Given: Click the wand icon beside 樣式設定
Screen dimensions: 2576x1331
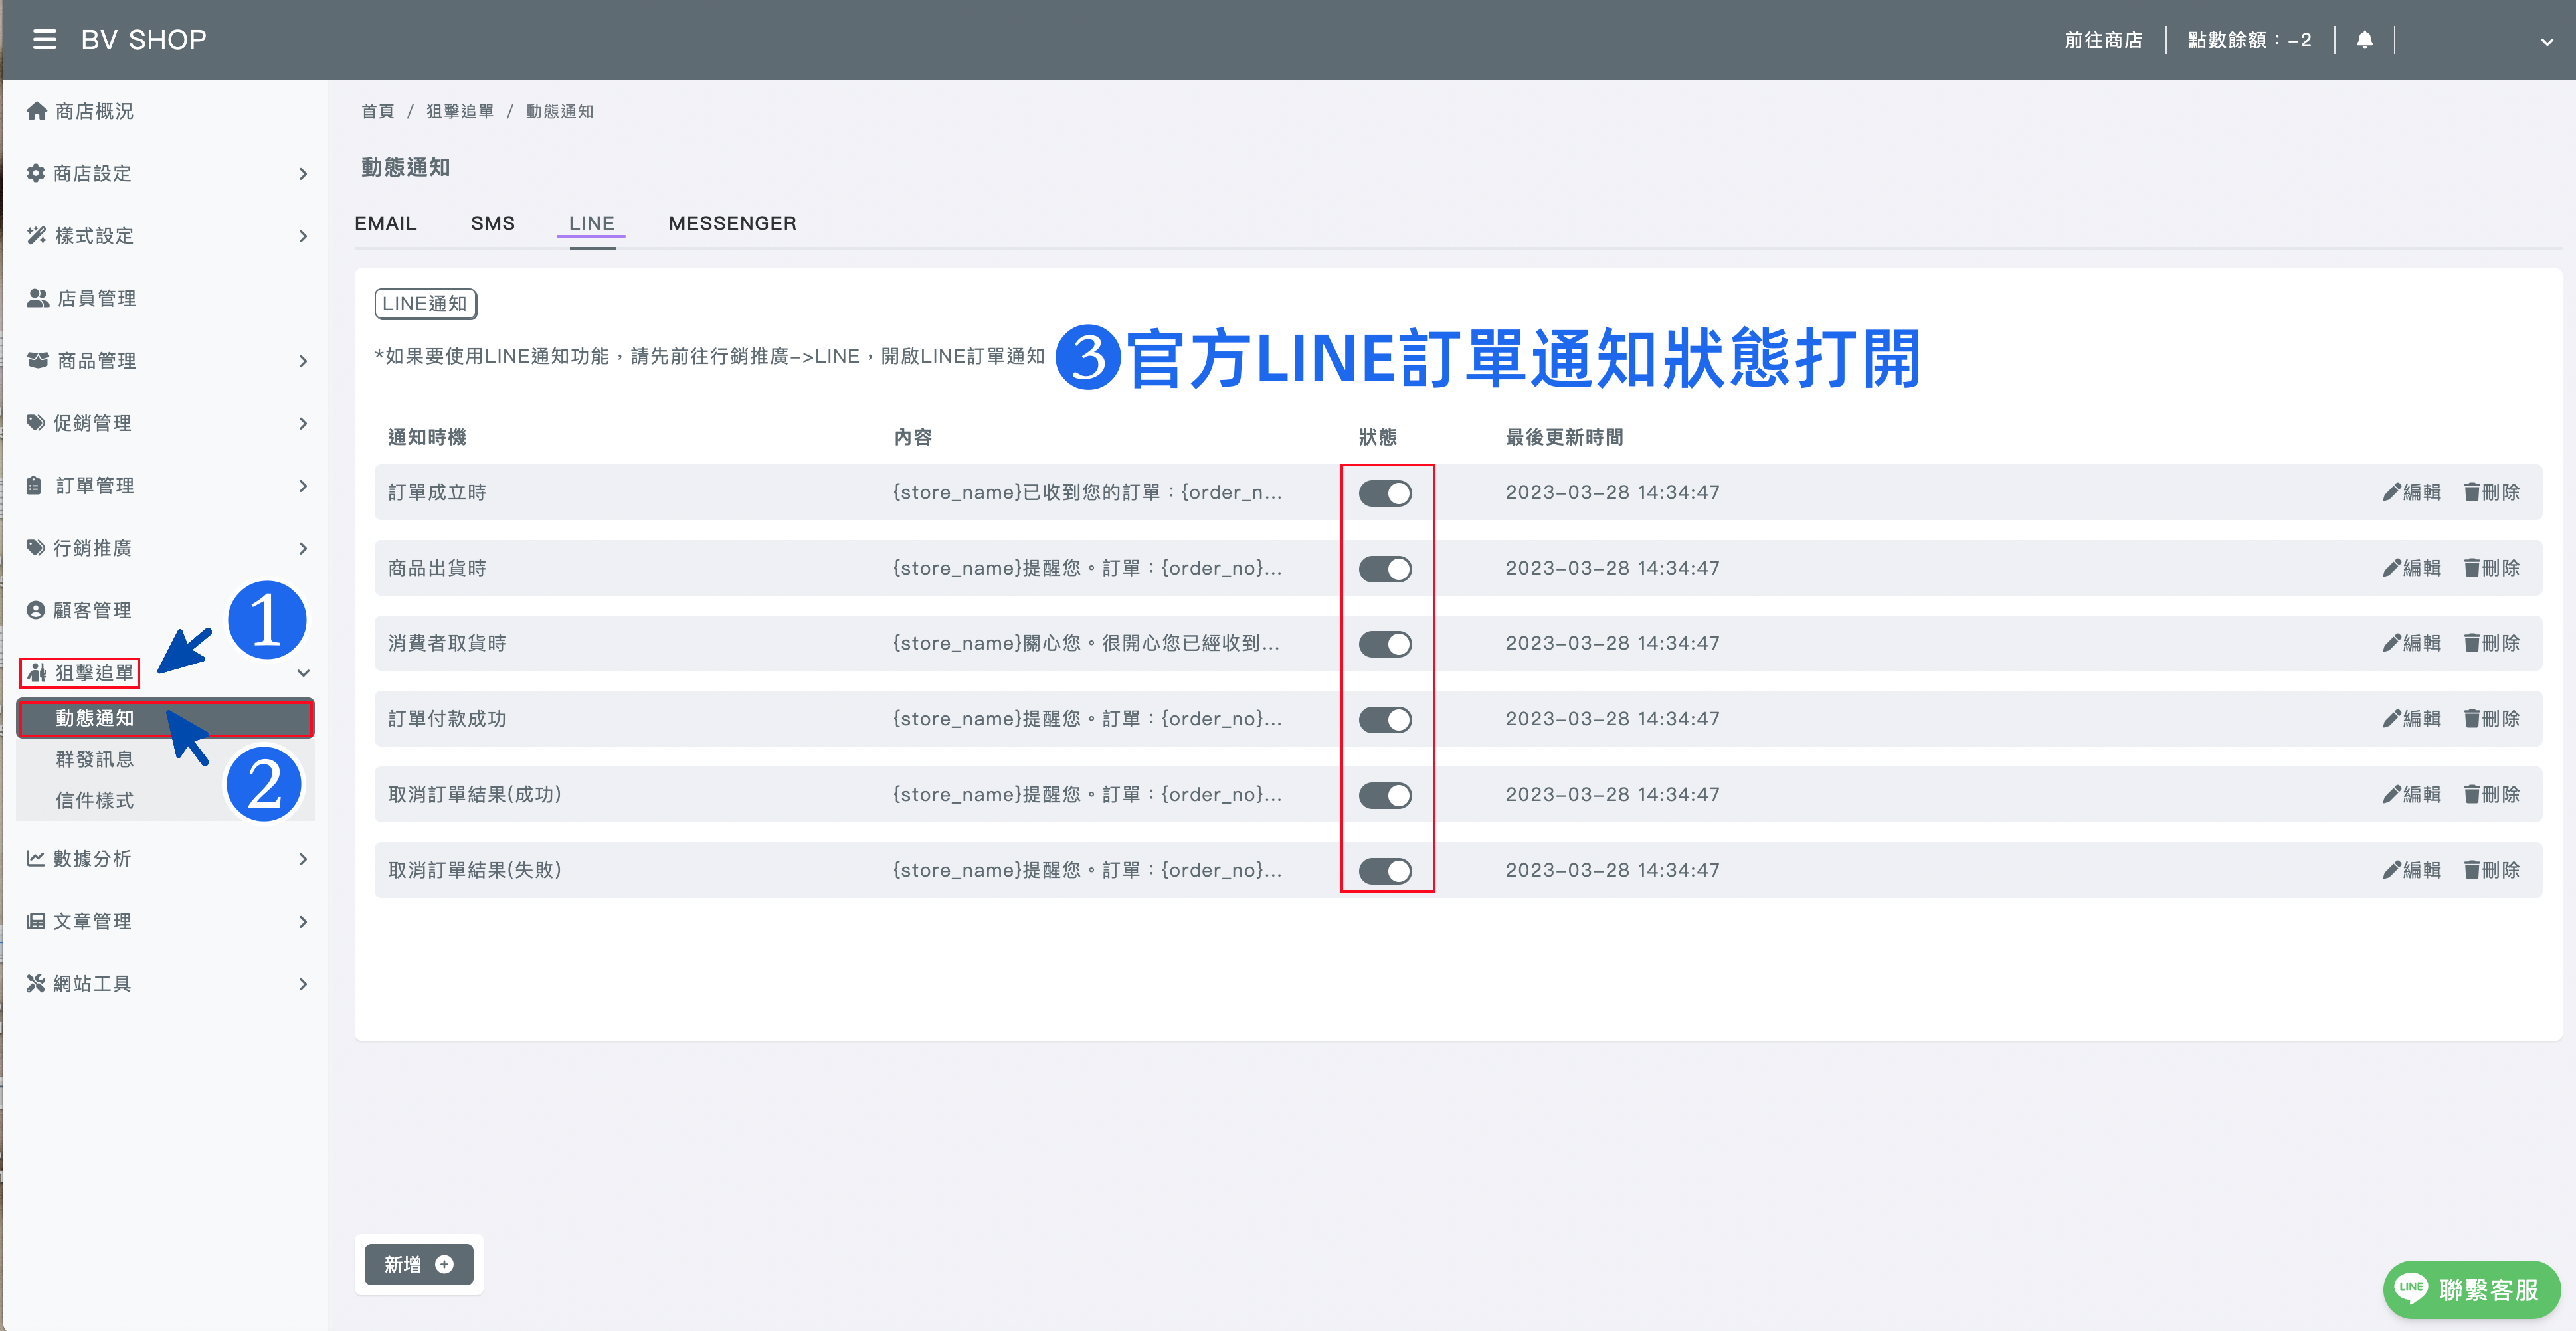Looking at the screenshot, I should tap(37, 236).
